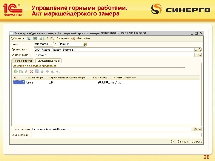Open the Действия dropdown menu
Screen dimensions: 215x161
(17, 38)
